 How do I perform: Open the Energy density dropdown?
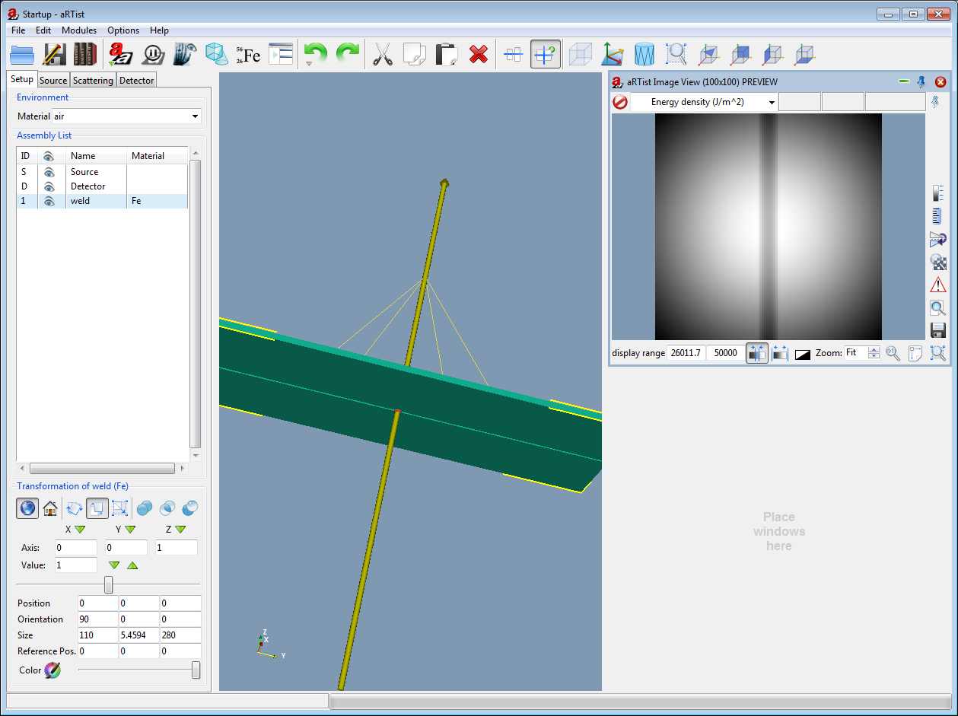tap(704, 102)
